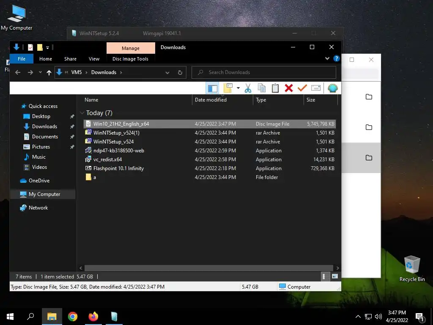The width and height of the screenshot is (433, 325).
Task: Expand the ribbon with the chevron
Action: [327, 58]
